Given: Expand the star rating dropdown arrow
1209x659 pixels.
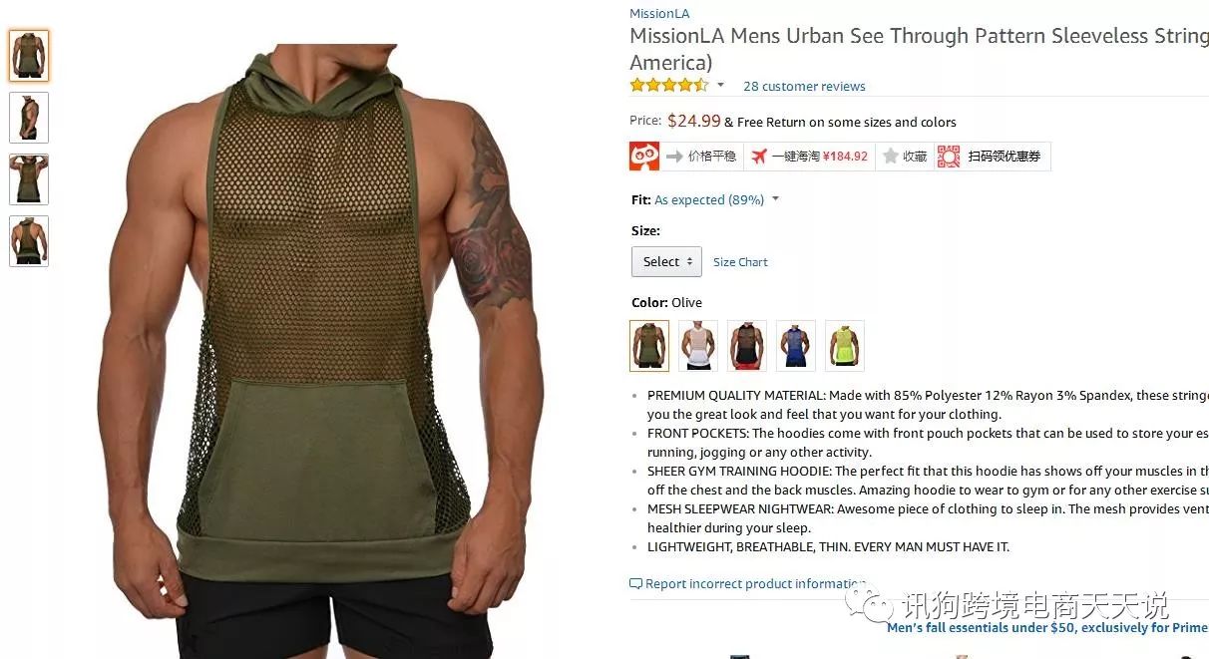Looking at the screenshot, I should pos(720,86).
